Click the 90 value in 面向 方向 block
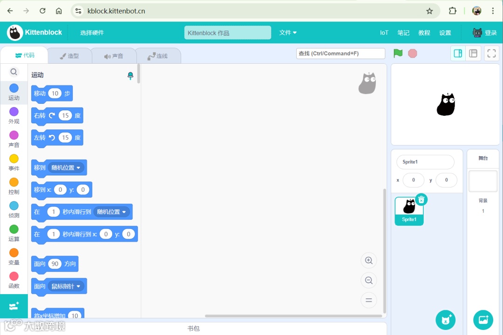 [x=55, y=264]
